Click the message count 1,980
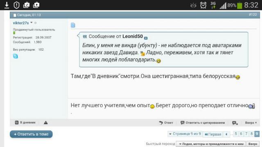The height and width of the screenshot is (147, 262). tap(38, 42)
